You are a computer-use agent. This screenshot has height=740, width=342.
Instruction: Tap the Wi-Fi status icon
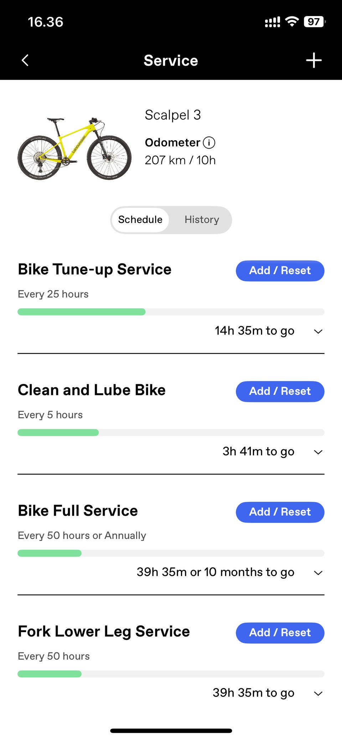tap(292, 22)
